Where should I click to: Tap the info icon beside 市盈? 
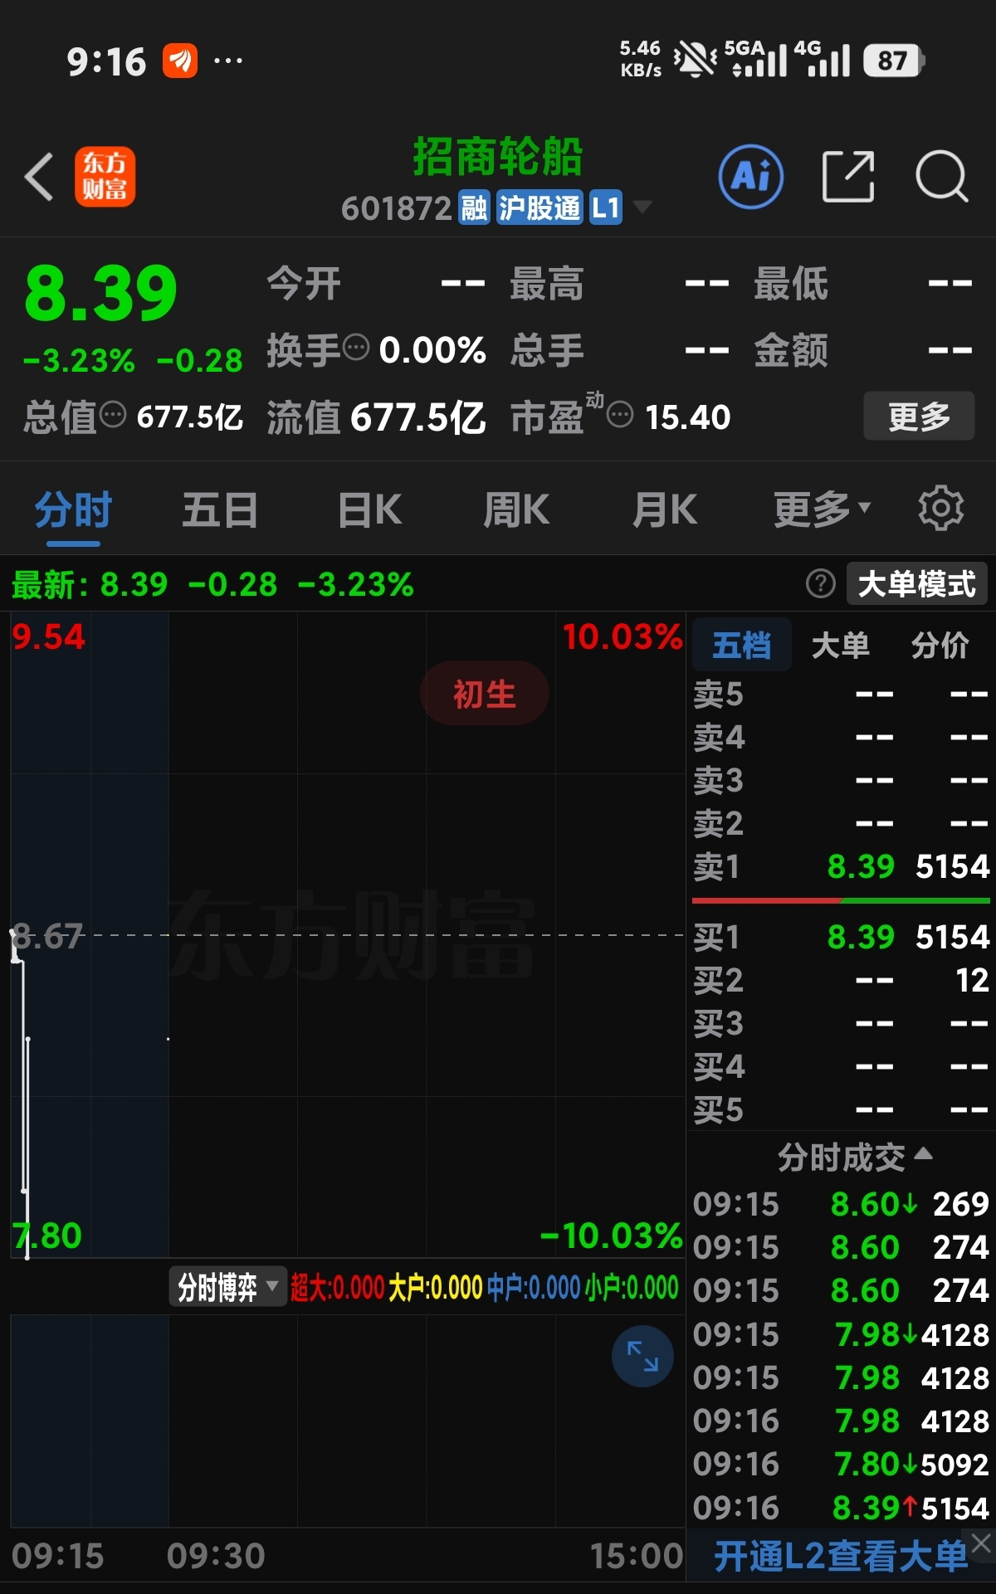[x=619, y=413]
